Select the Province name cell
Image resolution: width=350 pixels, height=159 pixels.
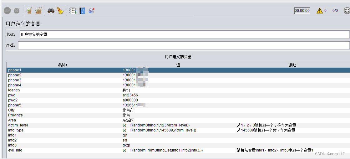[63, 115]
